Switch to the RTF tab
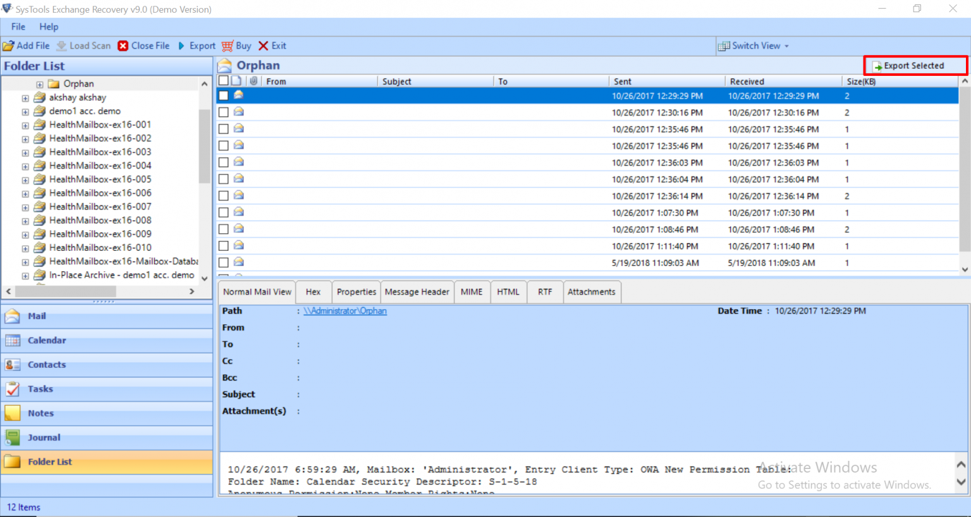The image size is (971, 517). (545, 292)
